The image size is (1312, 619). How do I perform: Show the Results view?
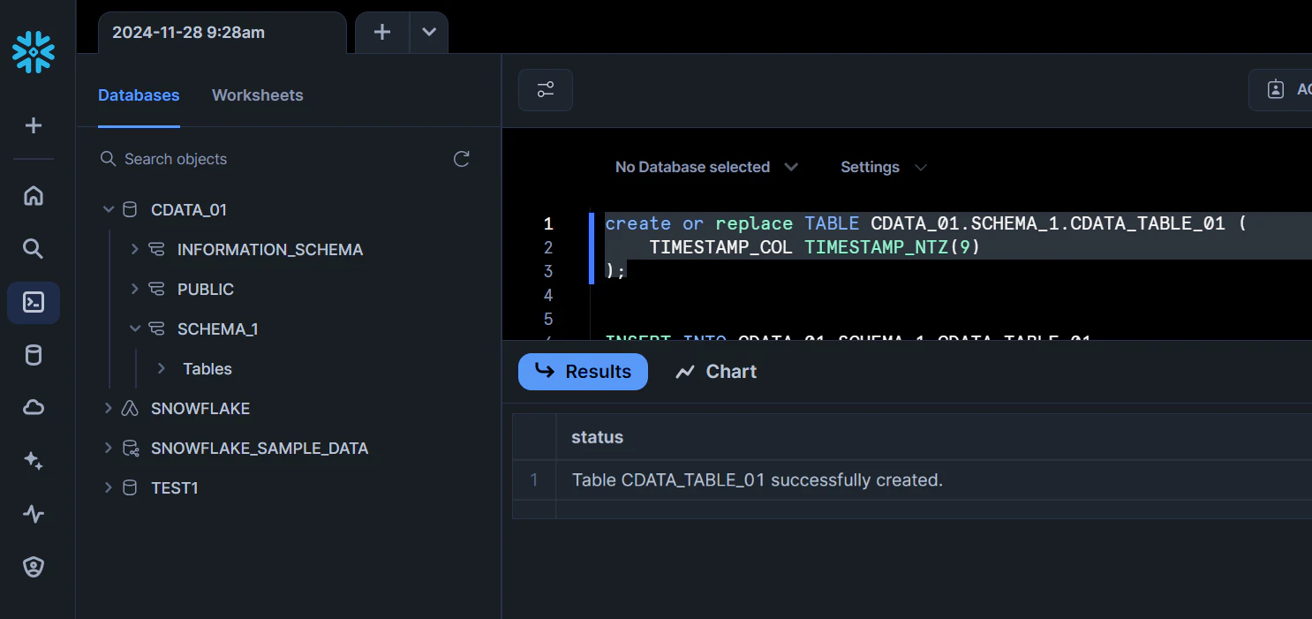583,372
